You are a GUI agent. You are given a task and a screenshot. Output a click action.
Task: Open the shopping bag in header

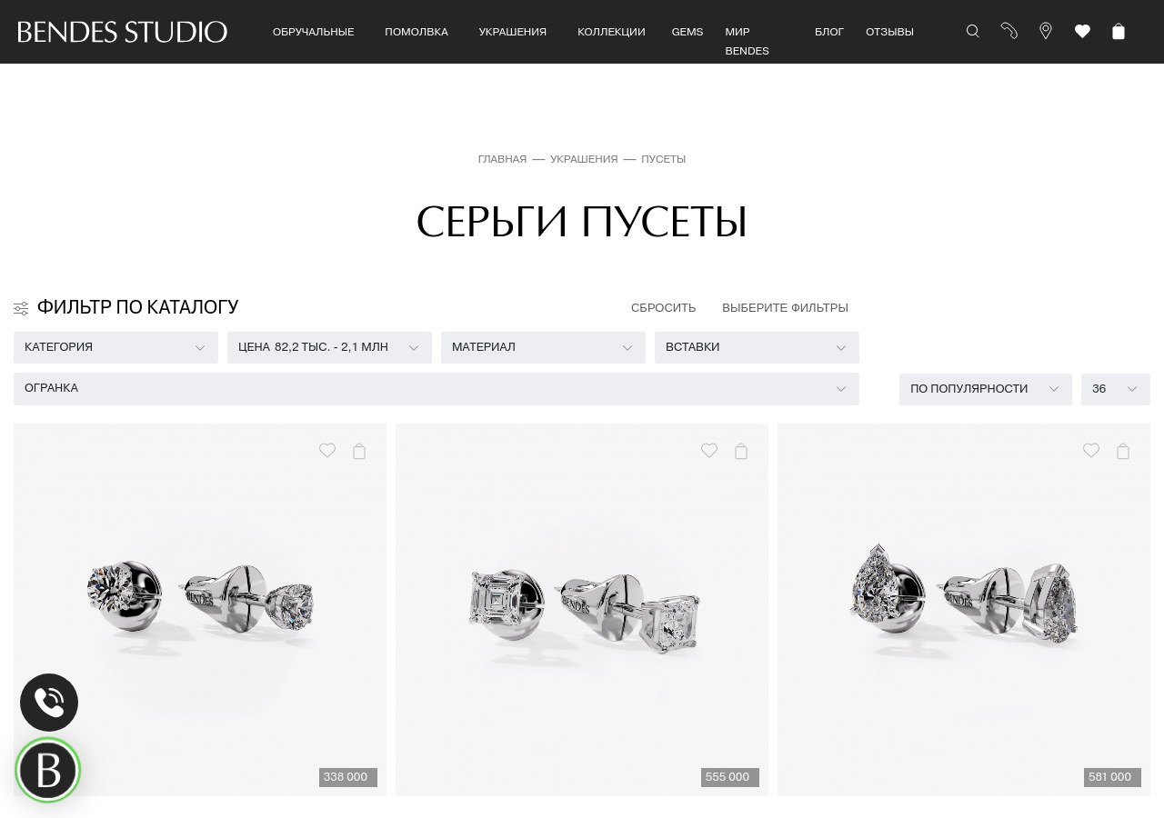[1119, 31]
